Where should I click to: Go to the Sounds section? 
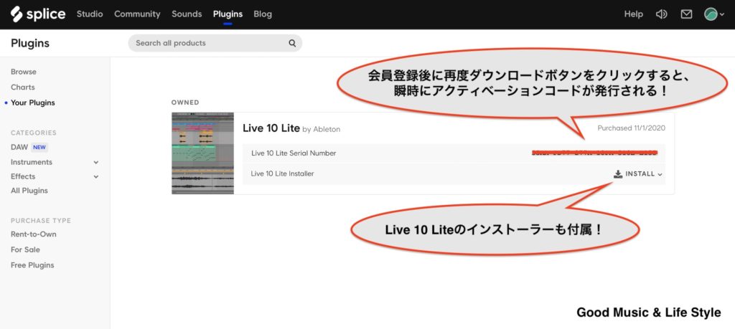(187, 14)
